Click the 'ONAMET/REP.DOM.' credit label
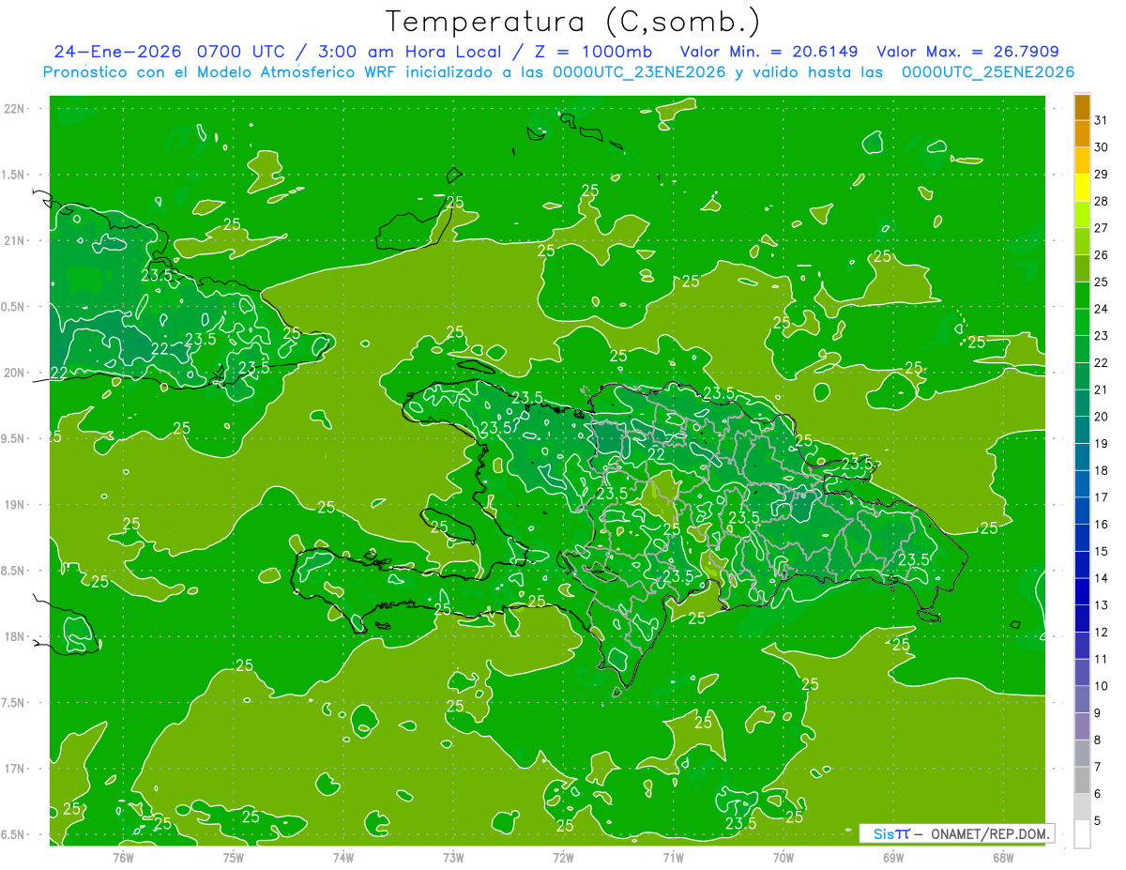 coord(990,833)
